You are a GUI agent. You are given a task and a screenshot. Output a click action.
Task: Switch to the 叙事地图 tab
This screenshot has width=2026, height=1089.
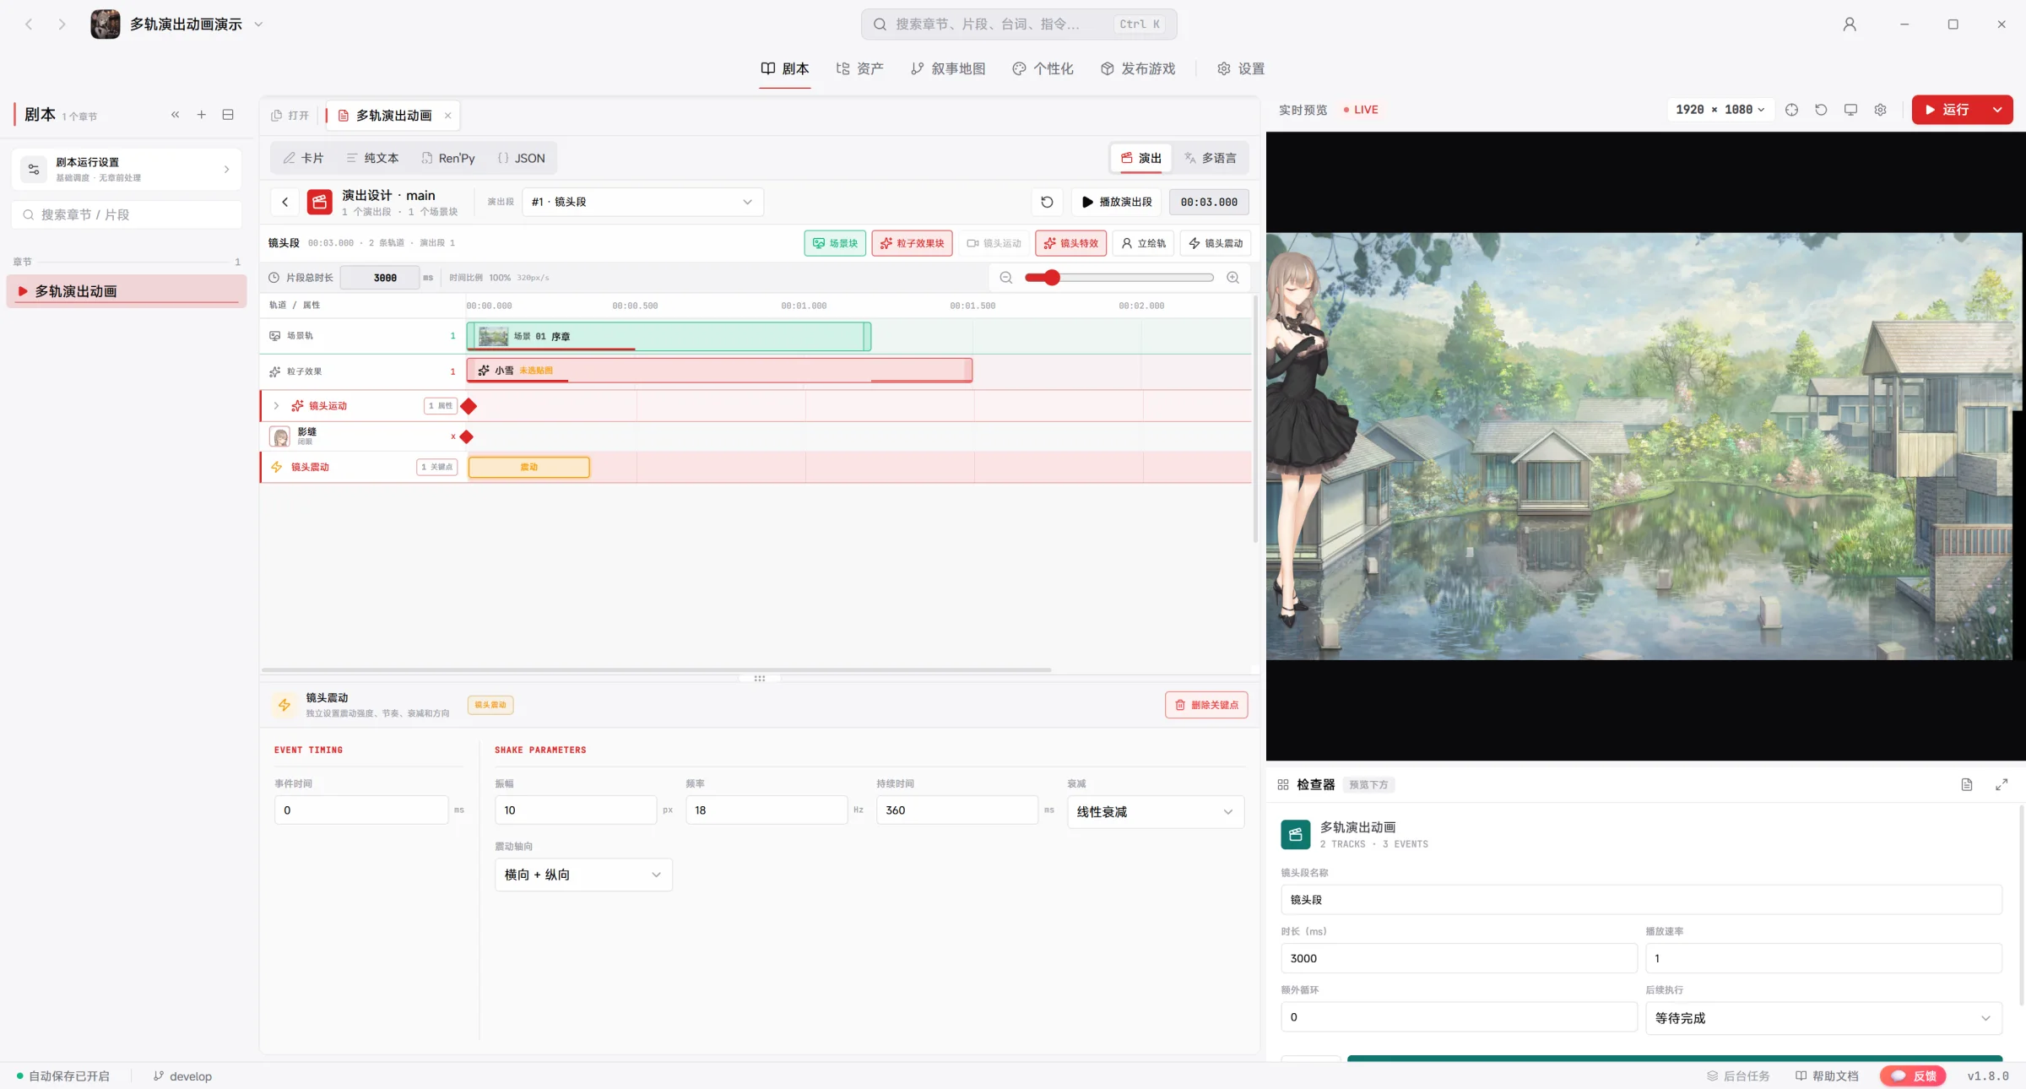point(948,68)
